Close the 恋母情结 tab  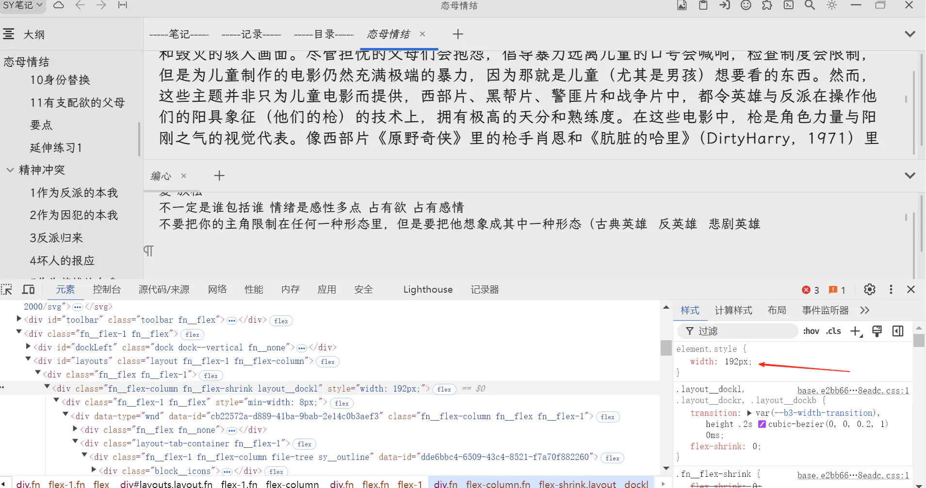point(422,34)
